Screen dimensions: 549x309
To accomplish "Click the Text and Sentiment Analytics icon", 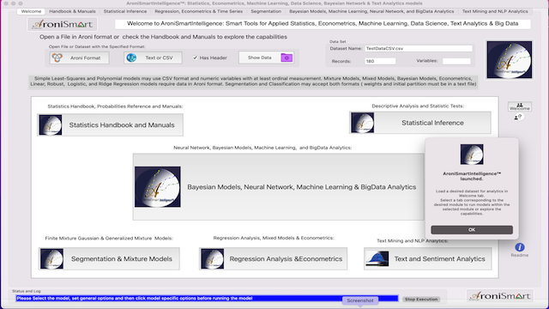I will pos(377,259).
